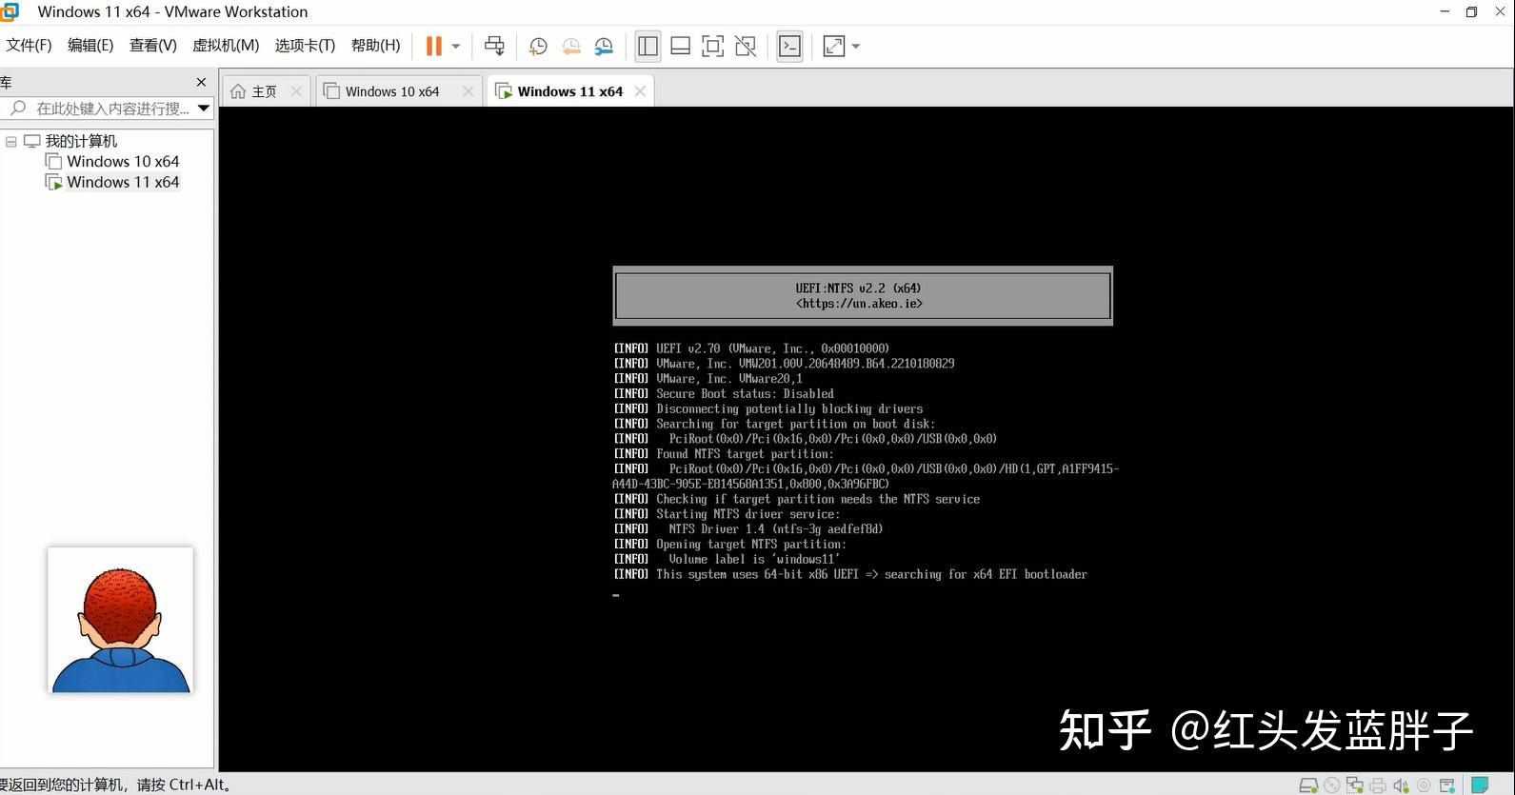Close the Windows 10 x64 tab
Viewport: 1515px width, 795px height.
468,91
